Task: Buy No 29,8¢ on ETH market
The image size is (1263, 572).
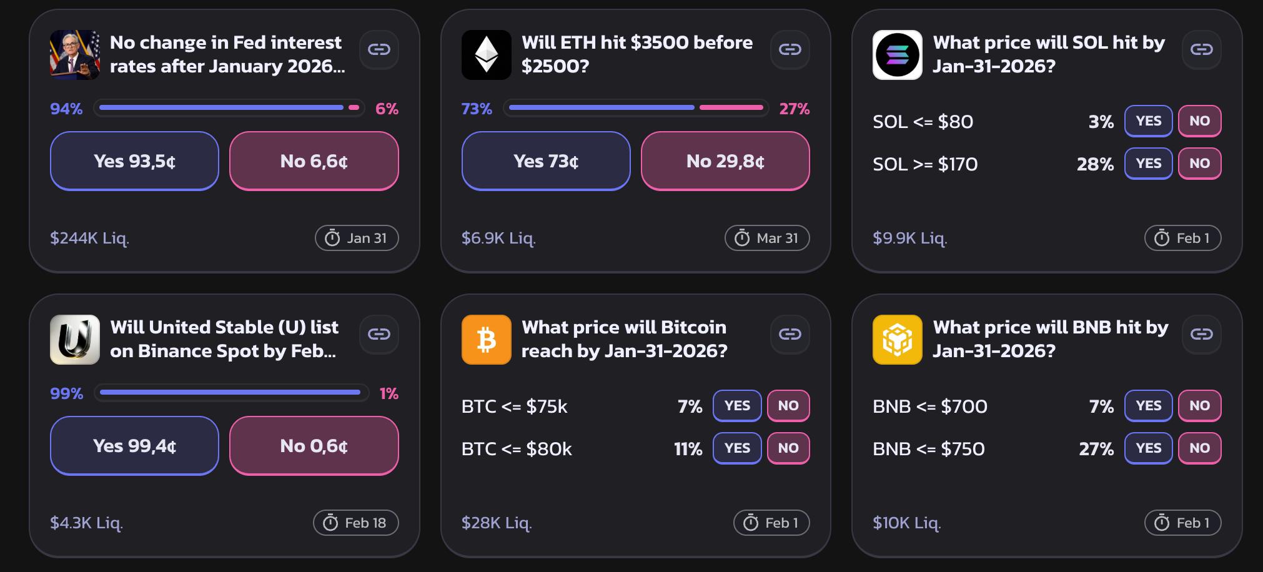Action: click(x=725, y=161)
